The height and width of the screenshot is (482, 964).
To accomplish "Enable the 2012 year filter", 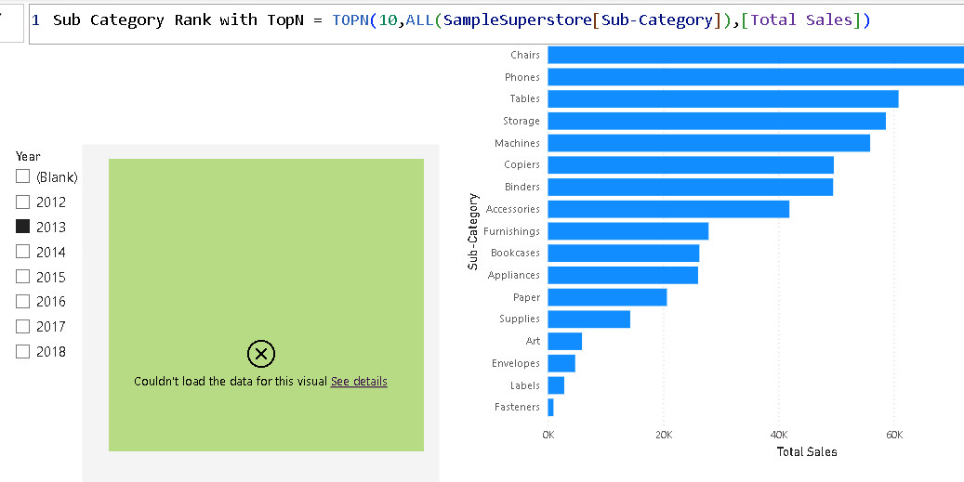I will tap(23, 202).
